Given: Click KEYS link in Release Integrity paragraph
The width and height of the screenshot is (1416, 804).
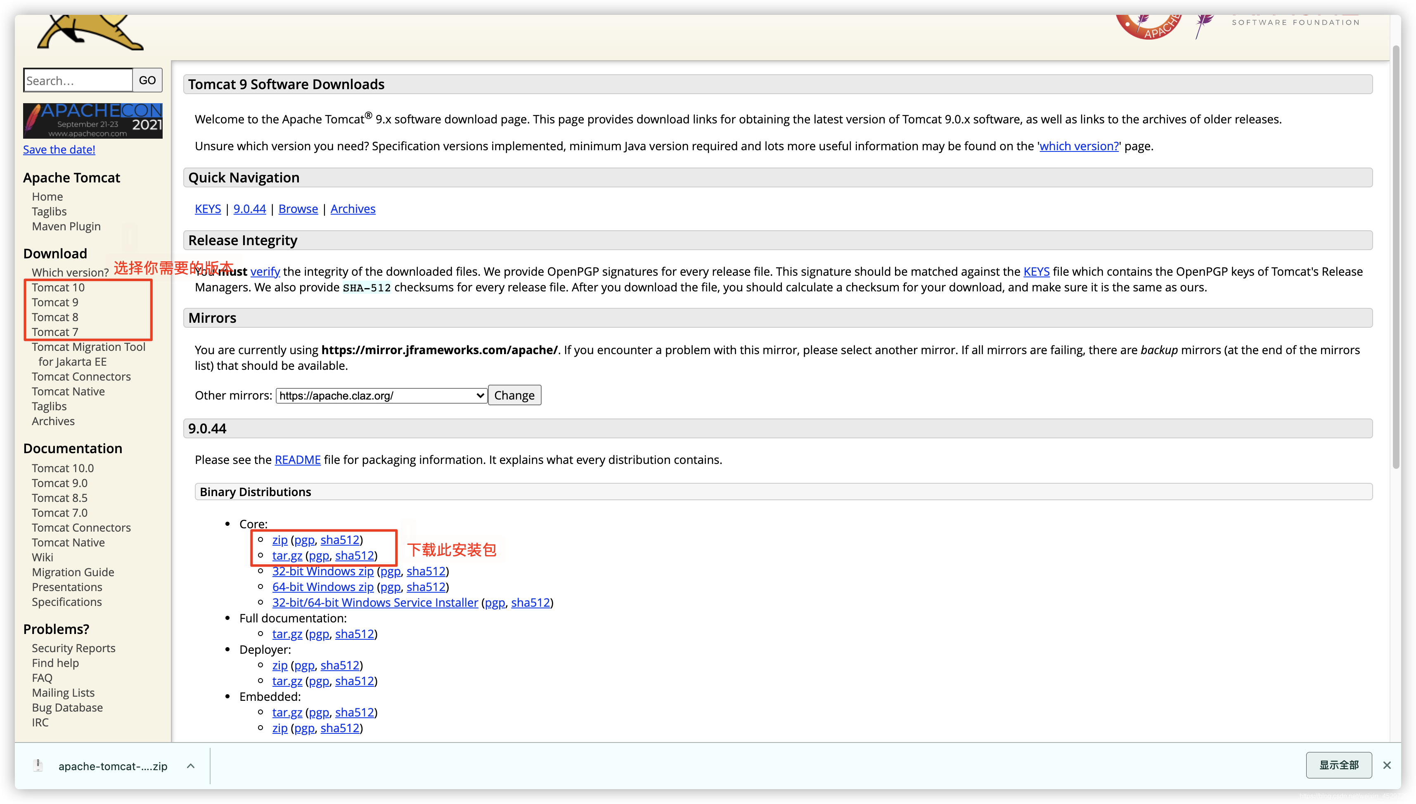Looking at the screenshot, I should pos(1037,272).
